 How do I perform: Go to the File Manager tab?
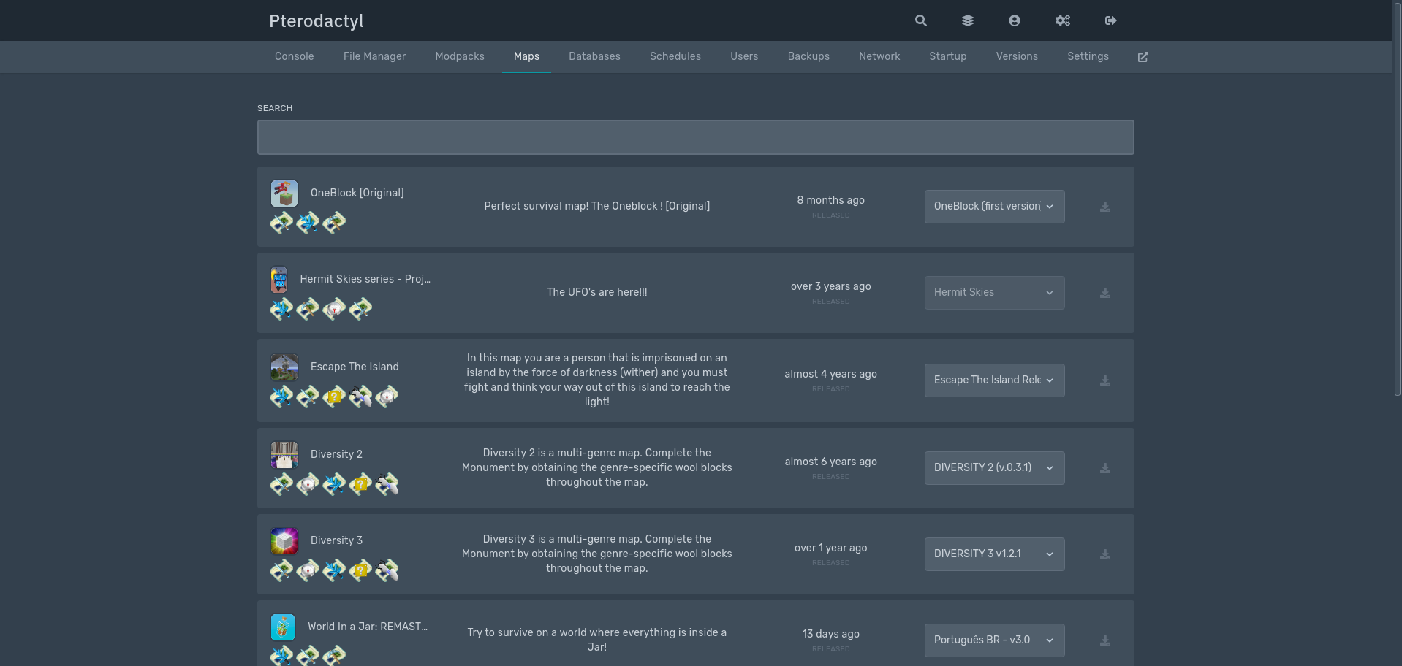[374, 56]
